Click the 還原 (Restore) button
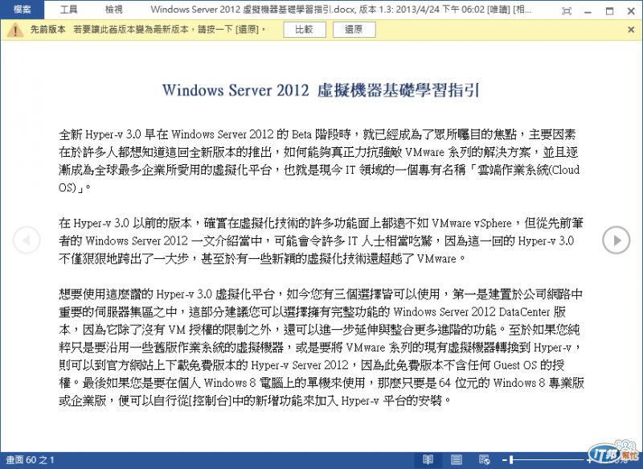Viewport: 643px width, 469px height. [354, 30]
